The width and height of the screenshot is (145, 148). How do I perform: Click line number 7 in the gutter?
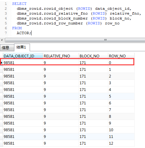pyautogui.click(x=6, y=33)
